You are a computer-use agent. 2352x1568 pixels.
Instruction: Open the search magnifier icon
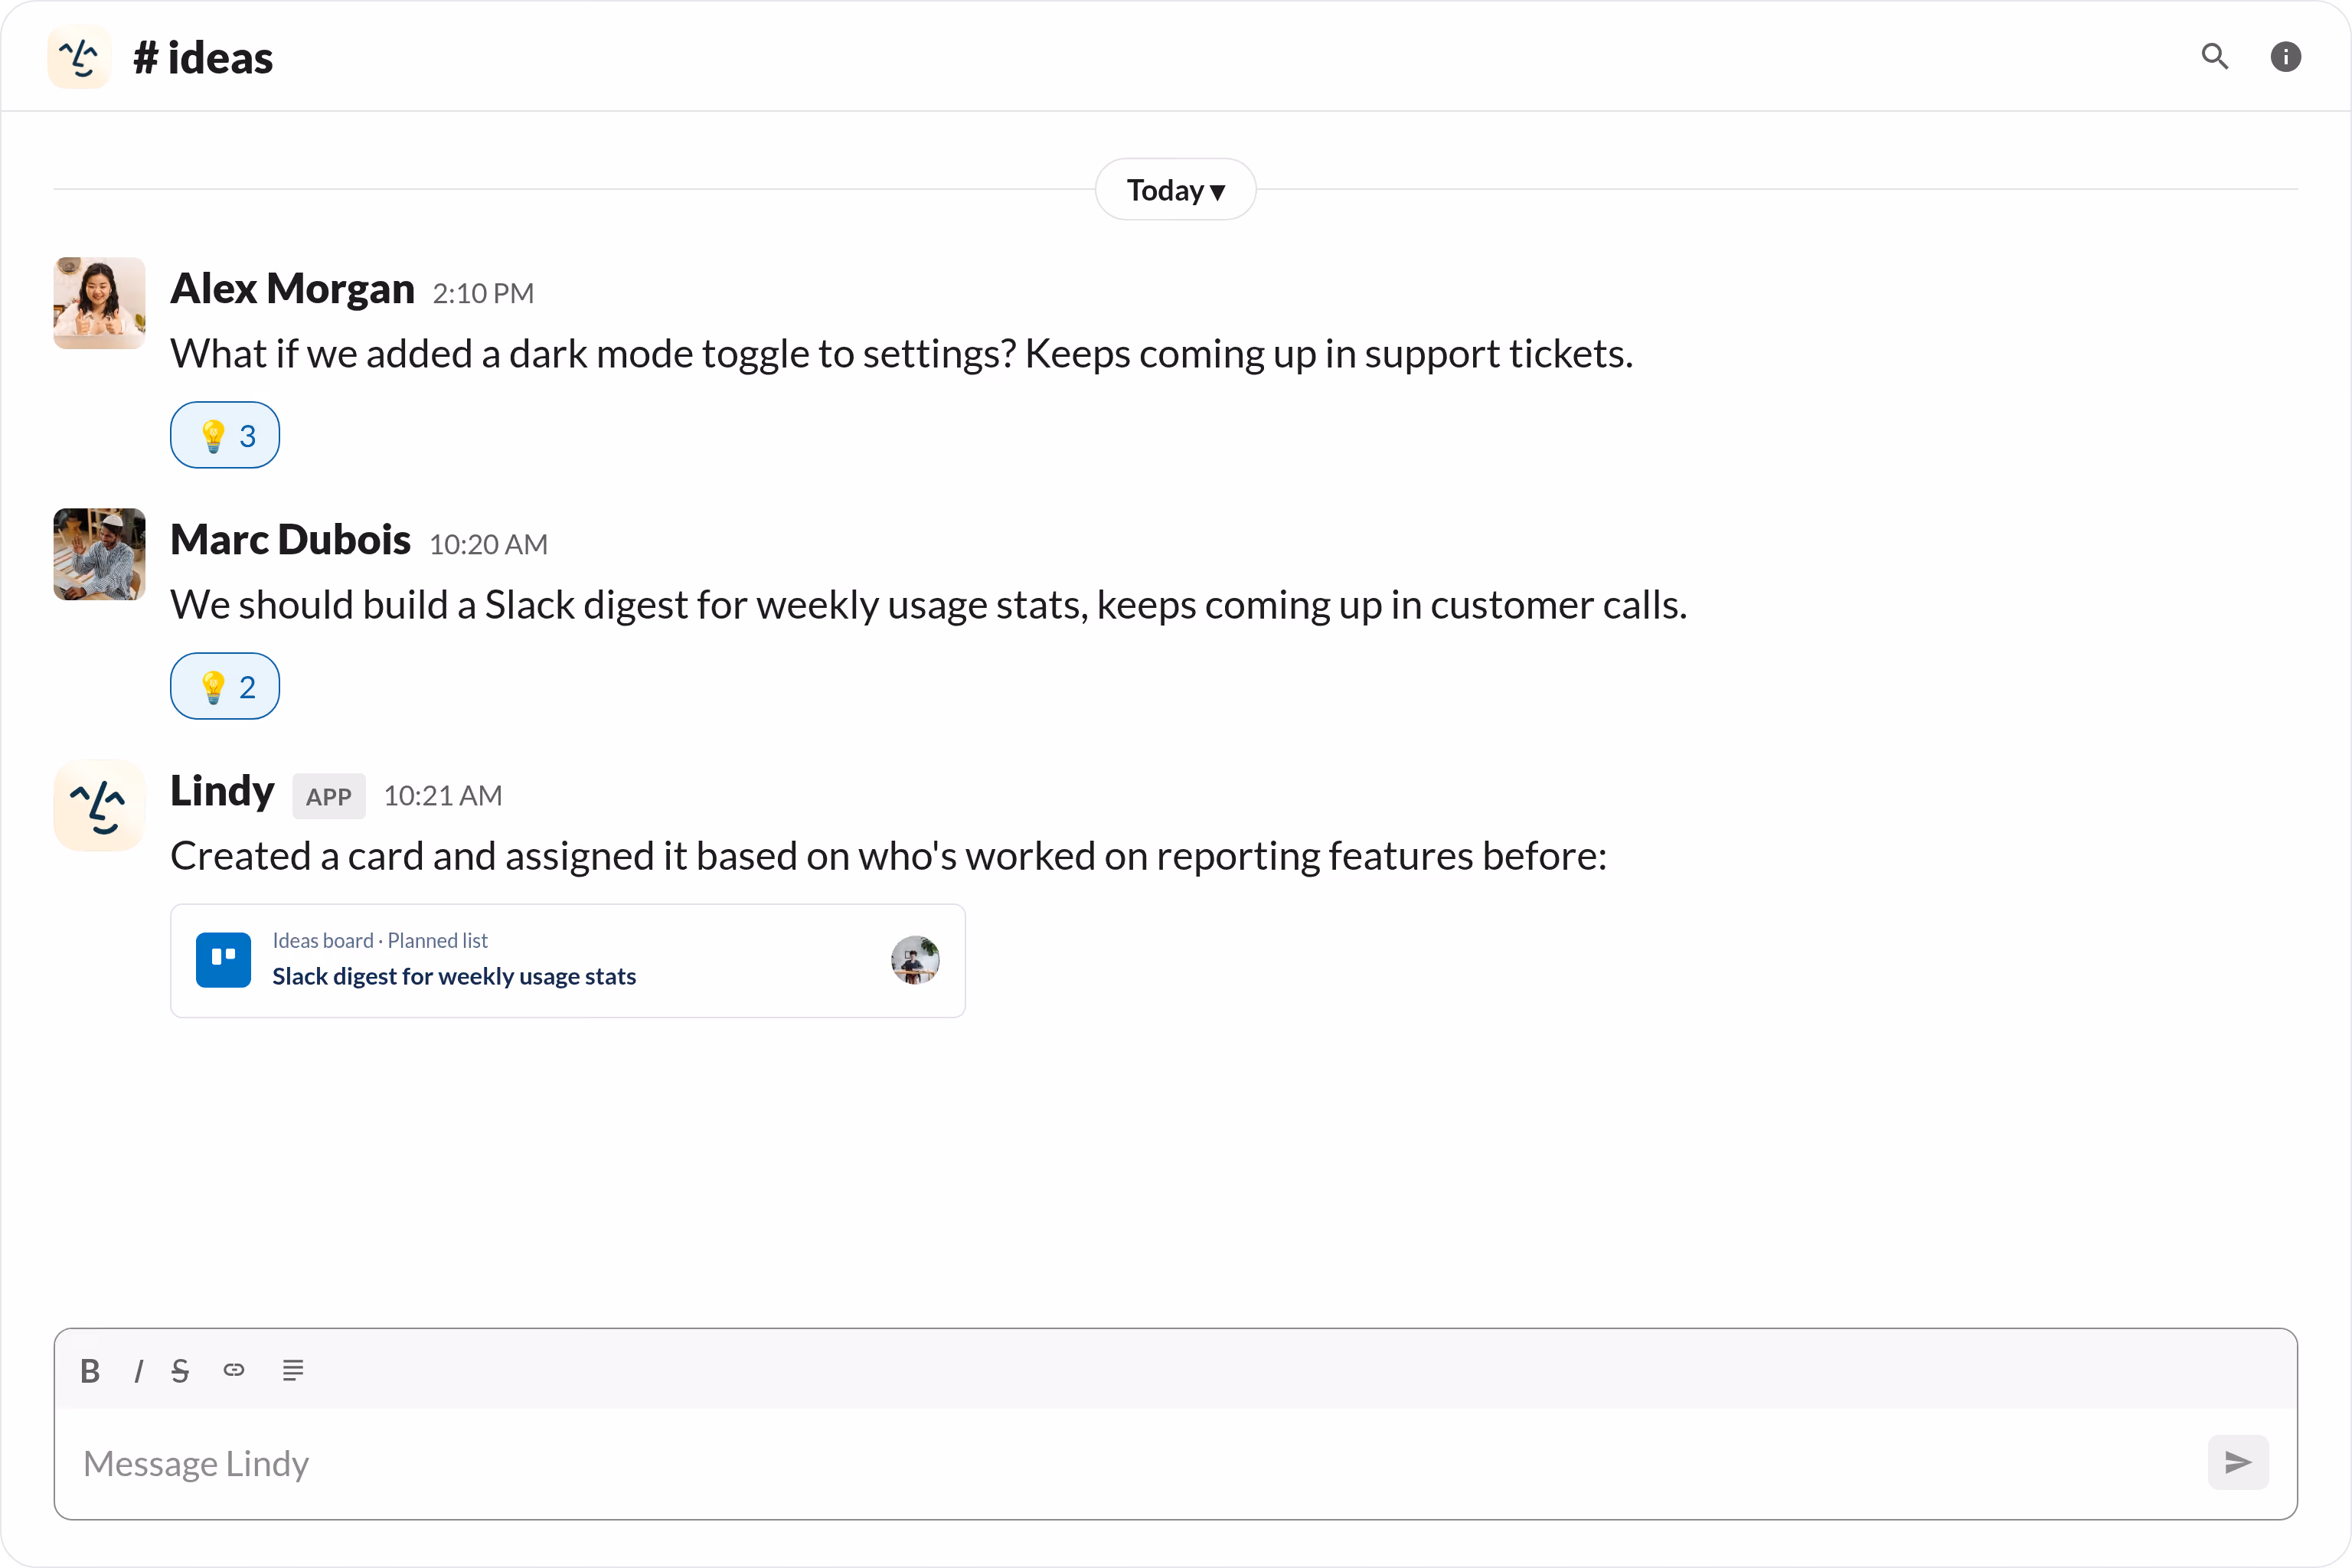[2215, 56]
